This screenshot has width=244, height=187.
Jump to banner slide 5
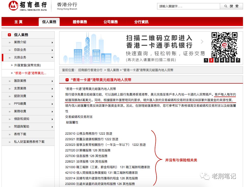point(227,60)
